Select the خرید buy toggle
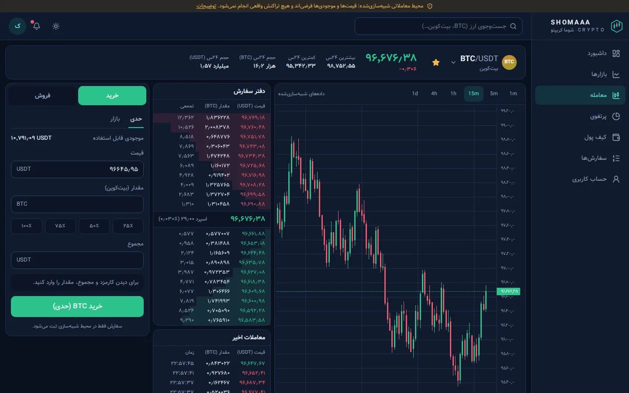Image resolution: width=629 pixels, height=393 pixels. [x=112, y=96]
